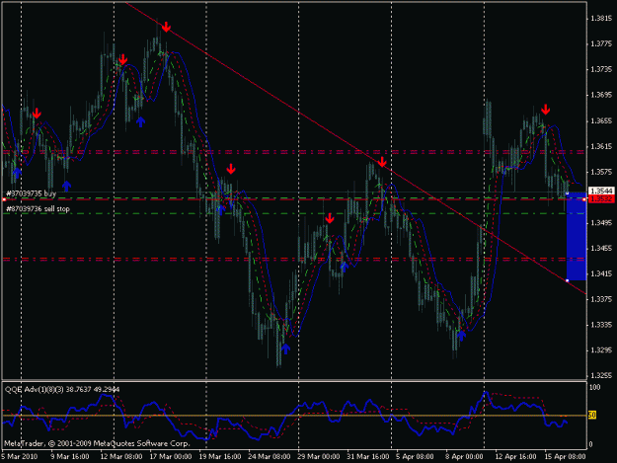This screenshot has width=617, height=463.
Task: Select the '#87039736 sell stop' order label
Action: (38, 209)
